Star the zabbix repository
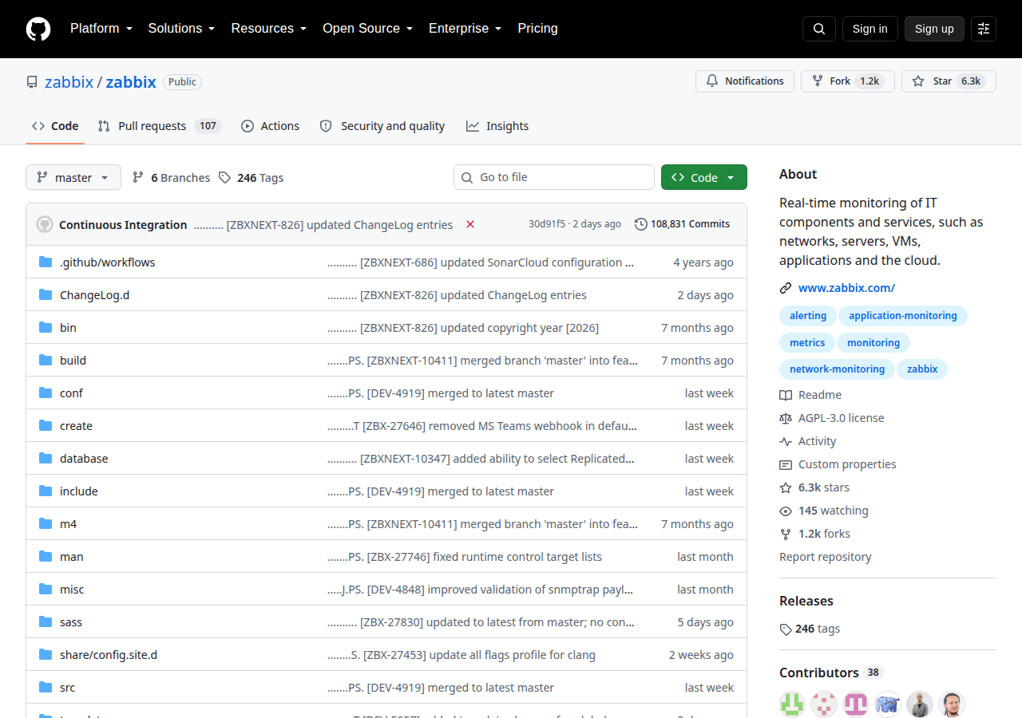 (949, 81)
